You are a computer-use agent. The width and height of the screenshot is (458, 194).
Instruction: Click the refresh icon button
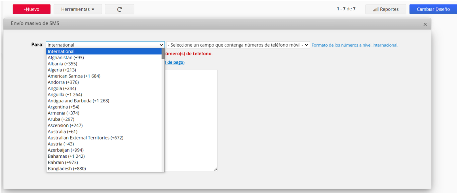point(119,9)
